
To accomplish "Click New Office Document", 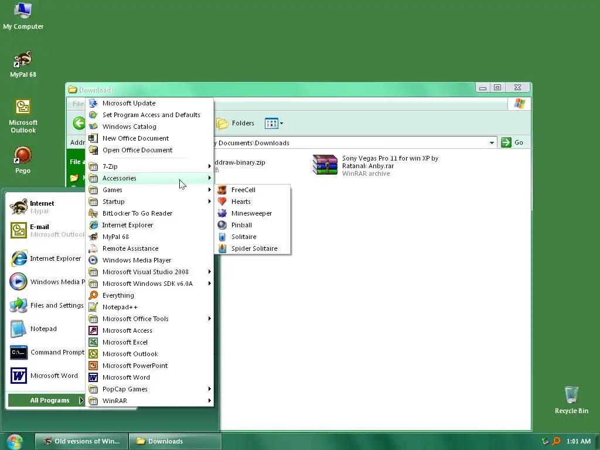I will click(149, 138).
